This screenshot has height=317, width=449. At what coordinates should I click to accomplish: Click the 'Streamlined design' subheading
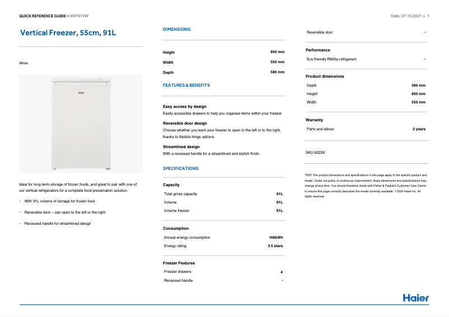coord(181,146)
